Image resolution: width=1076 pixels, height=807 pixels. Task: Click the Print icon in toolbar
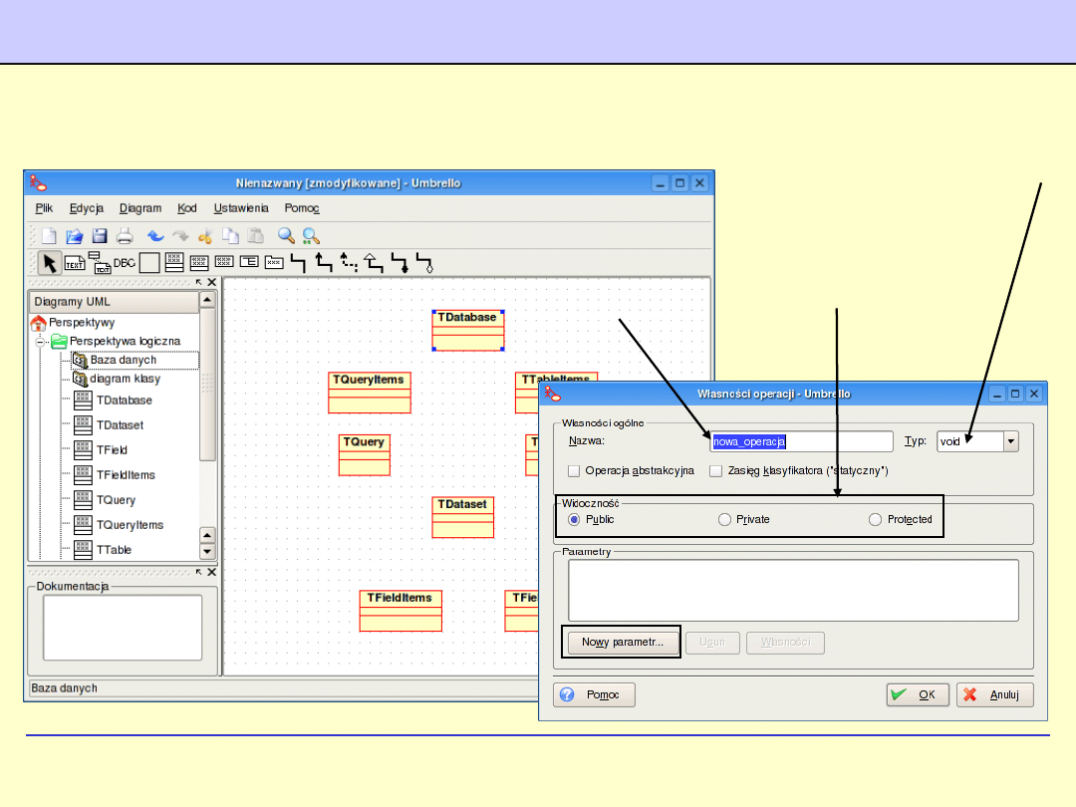(x=125, y=236)
